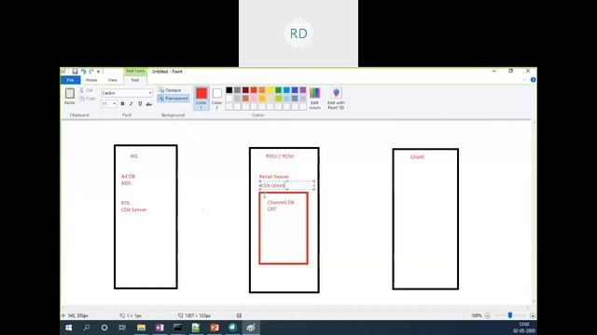Pick the green color swatch
597x335 pixels.
[x=278, y=90]
